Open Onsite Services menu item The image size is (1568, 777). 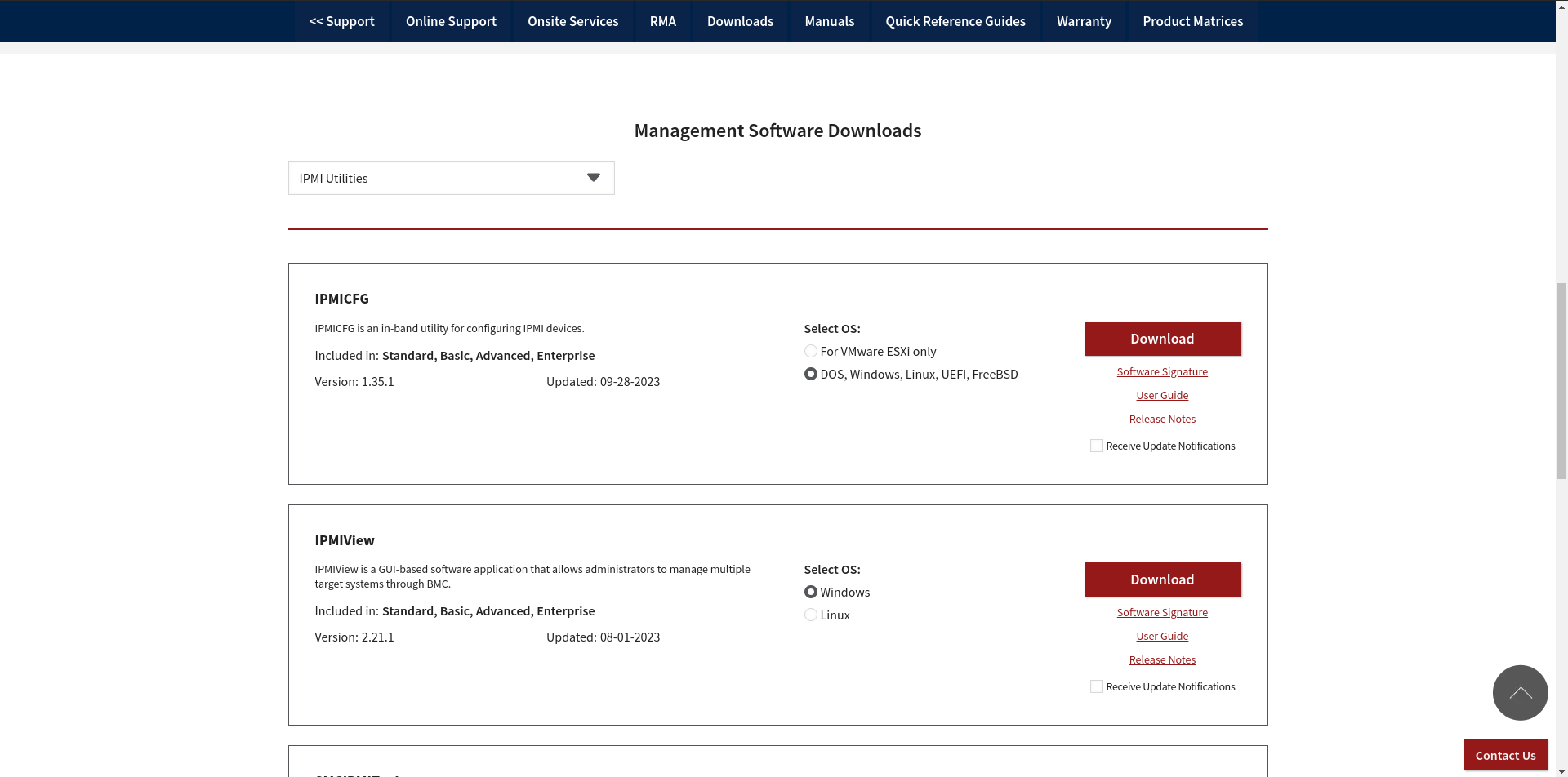coord(572,21)
